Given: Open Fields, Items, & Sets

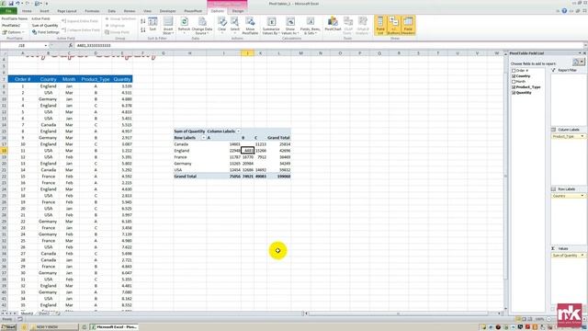Looking at the screenshot, I should 311,26.
